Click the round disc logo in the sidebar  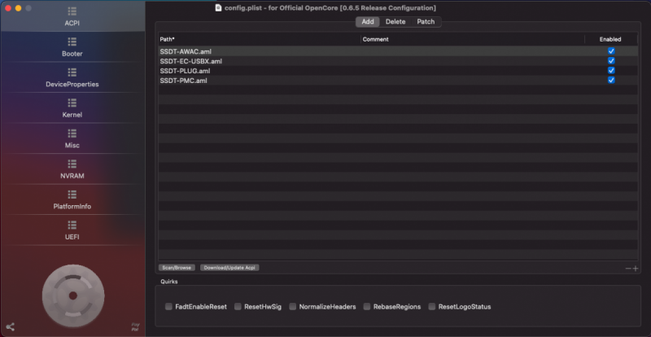click(73, 295)
